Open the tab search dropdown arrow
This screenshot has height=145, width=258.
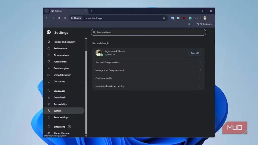coord(47,11)
